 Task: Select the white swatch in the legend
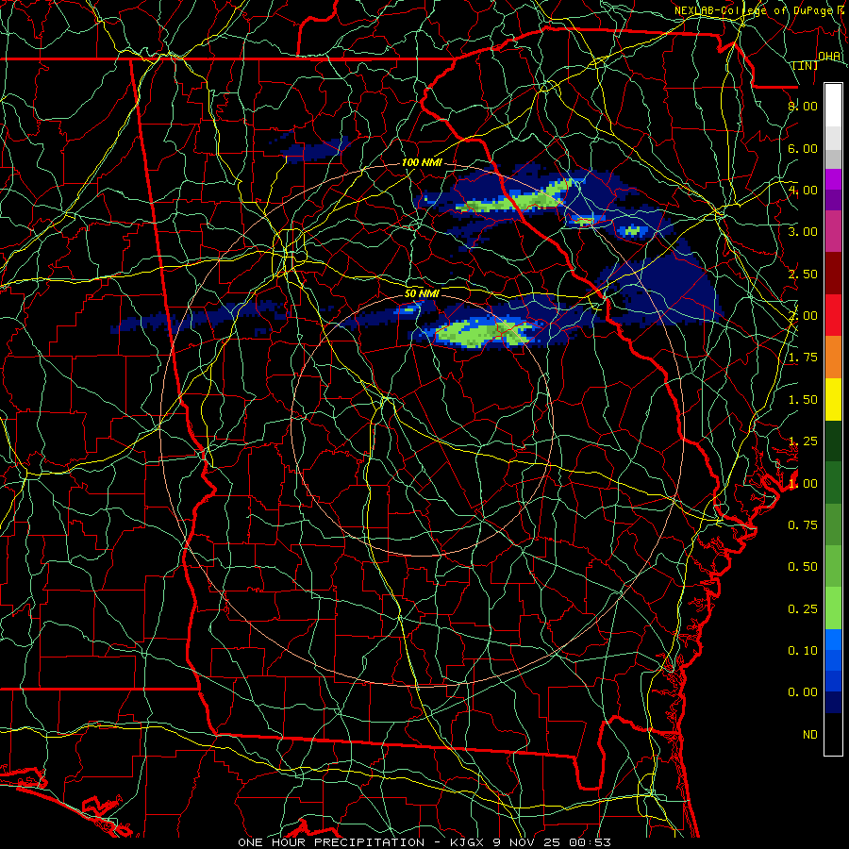(833, 105)
